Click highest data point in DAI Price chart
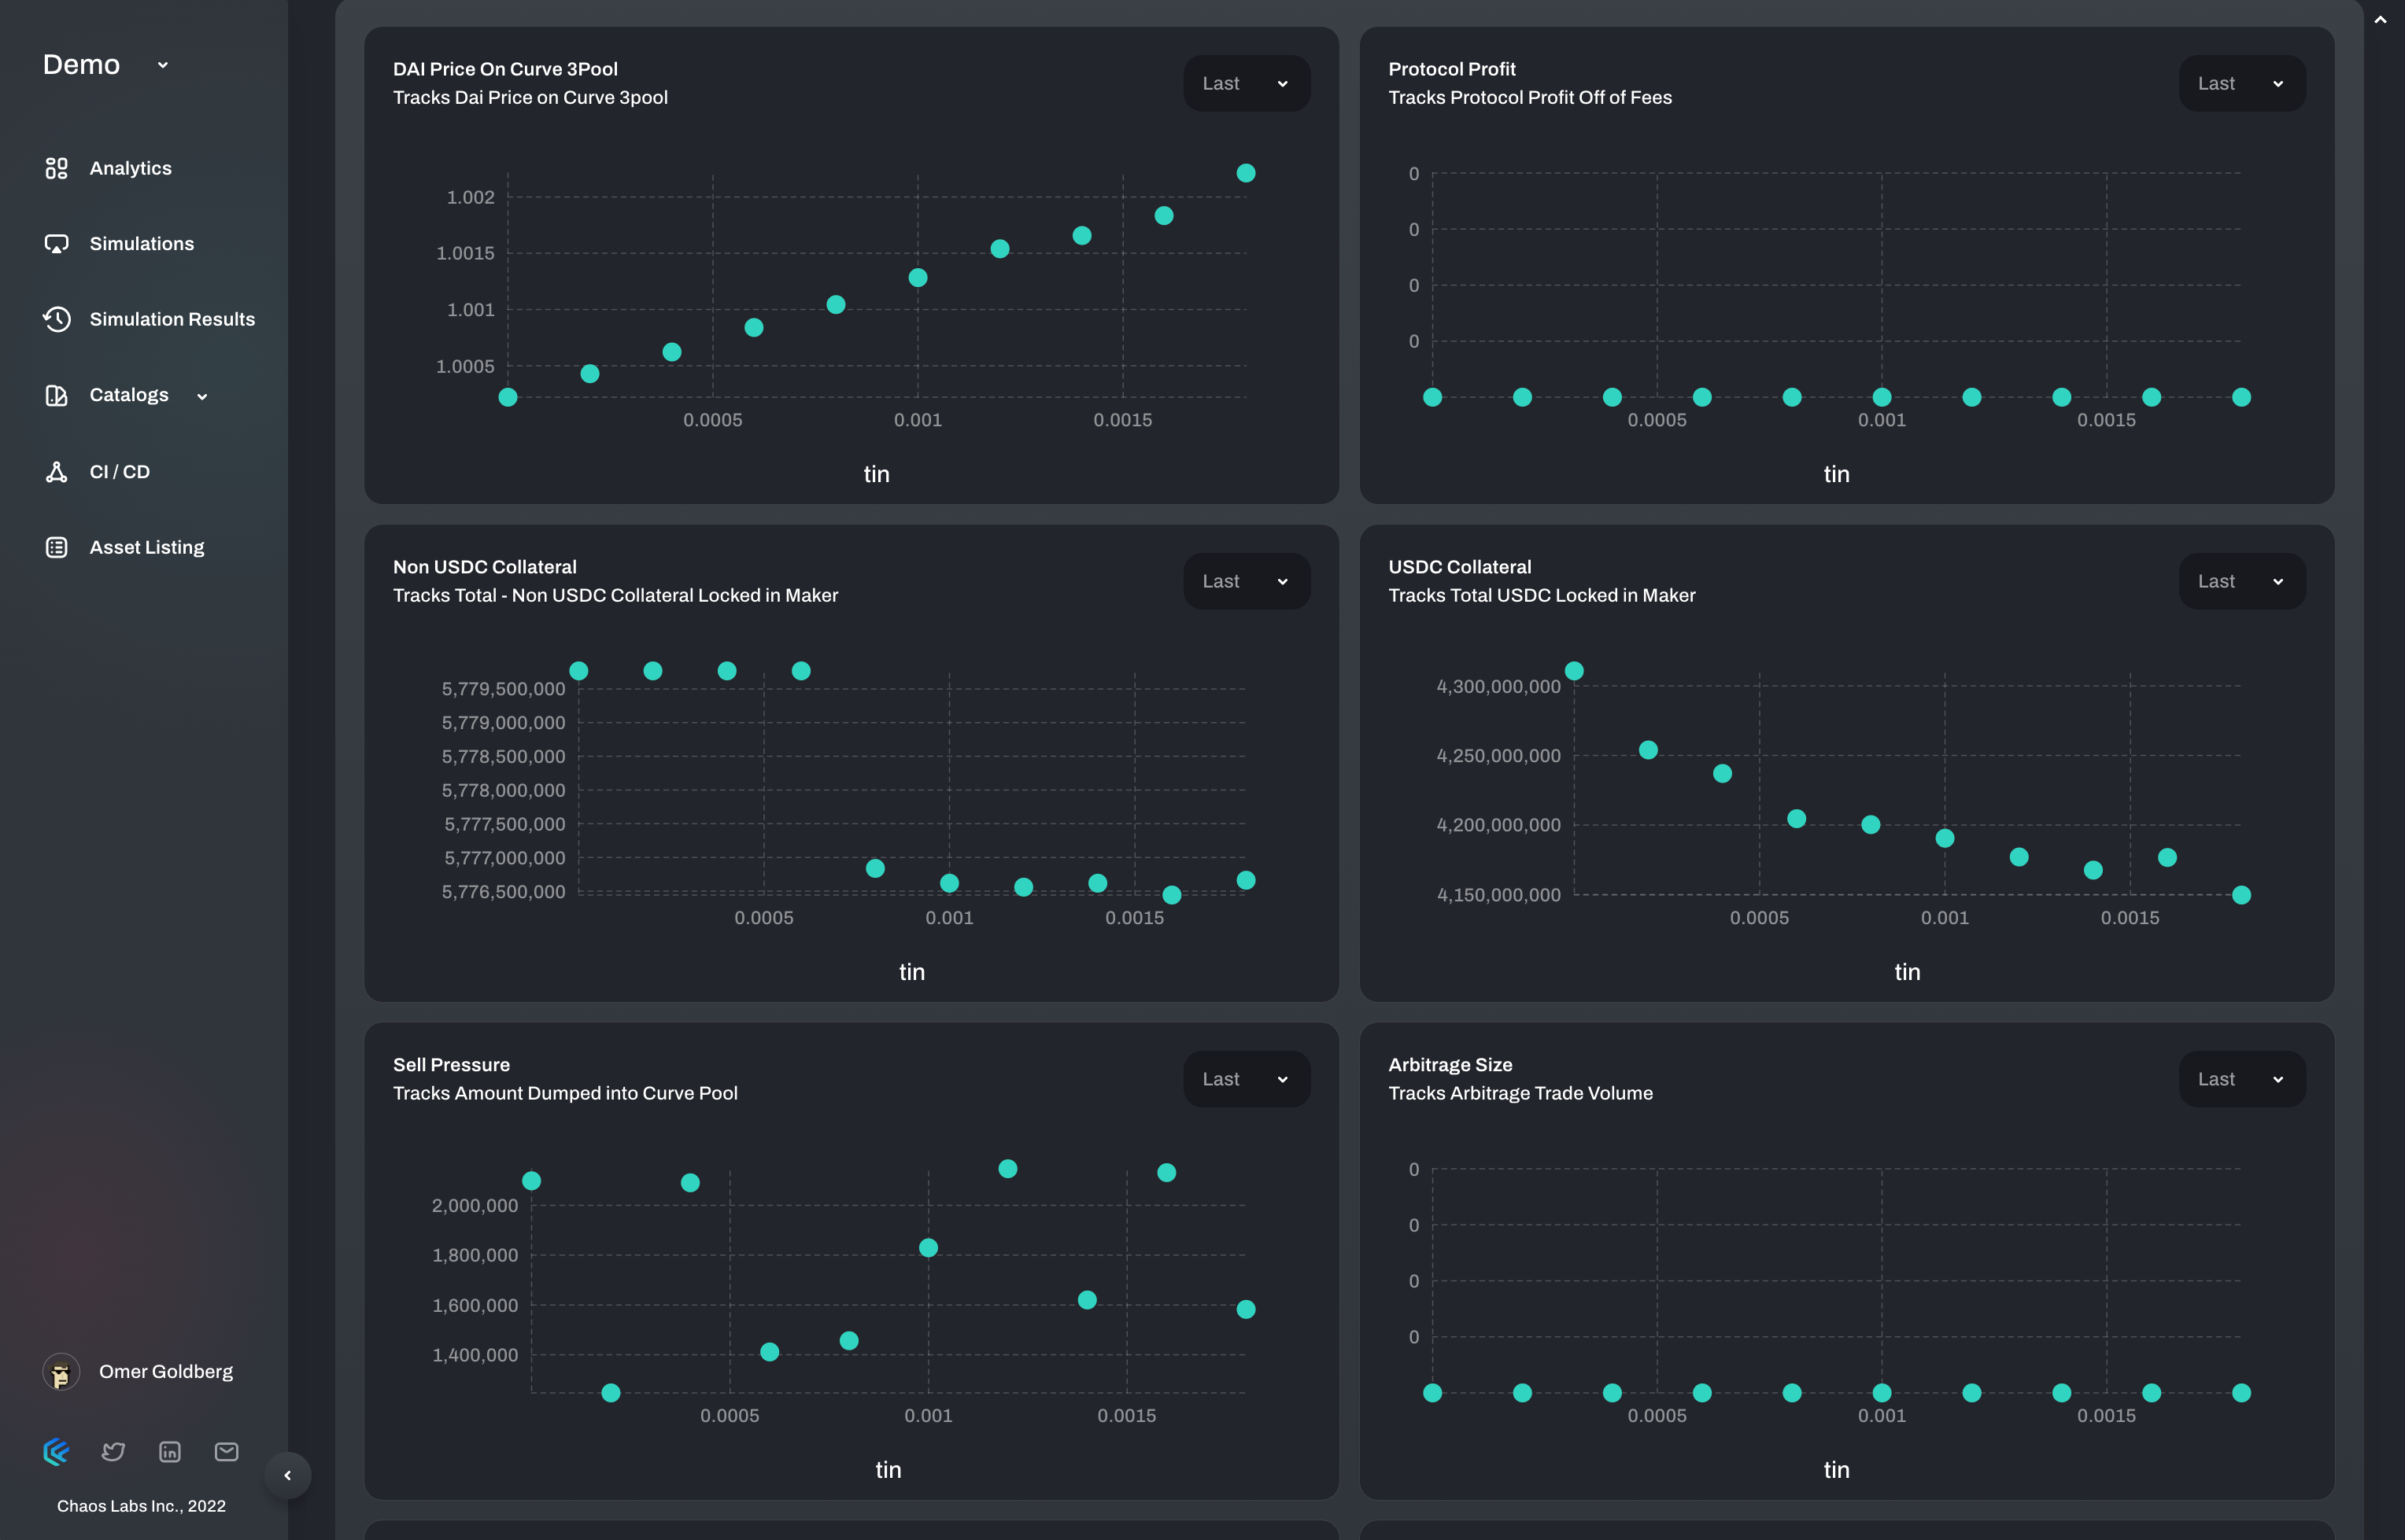2405x1540 pixels. 1246,173
